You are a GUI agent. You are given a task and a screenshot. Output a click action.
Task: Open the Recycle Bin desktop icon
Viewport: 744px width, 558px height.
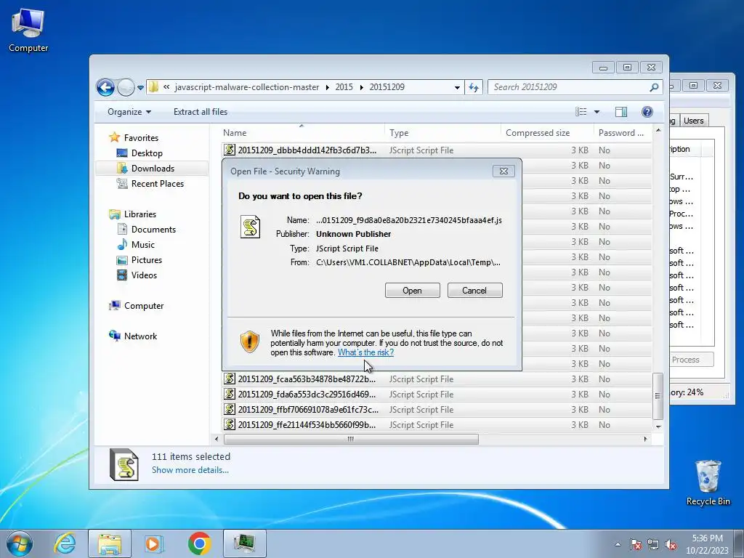coord(708,483)
